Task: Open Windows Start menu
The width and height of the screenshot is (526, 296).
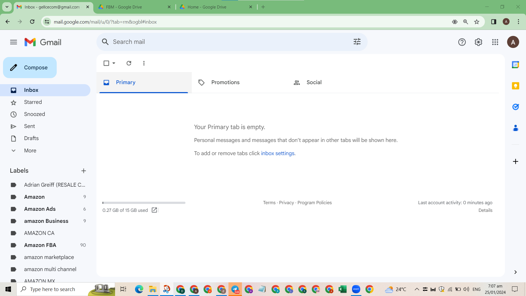Action: tap(8, 289)
